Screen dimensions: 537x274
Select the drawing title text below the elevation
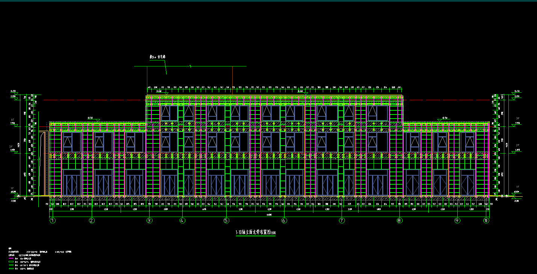256,233
